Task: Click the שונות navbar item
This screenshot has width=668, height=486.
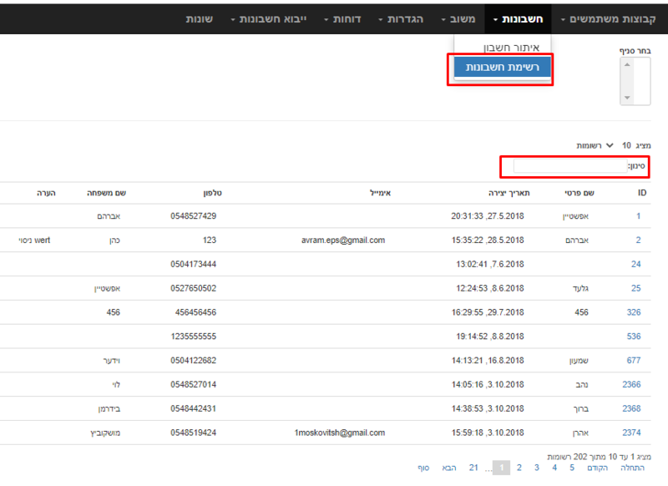Action: [200, 19]
